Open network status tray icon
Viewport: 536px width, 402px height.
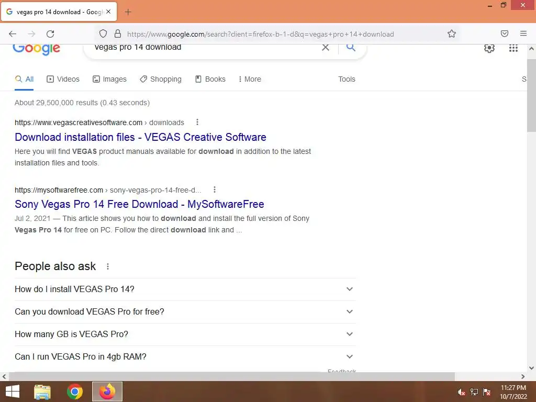[474, 392]
